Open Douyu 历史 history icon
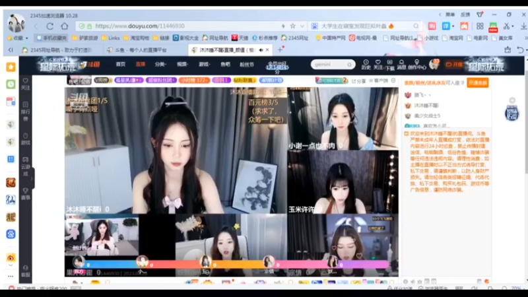The width and height of the screenshot is (528, 297). pos(366,65)
